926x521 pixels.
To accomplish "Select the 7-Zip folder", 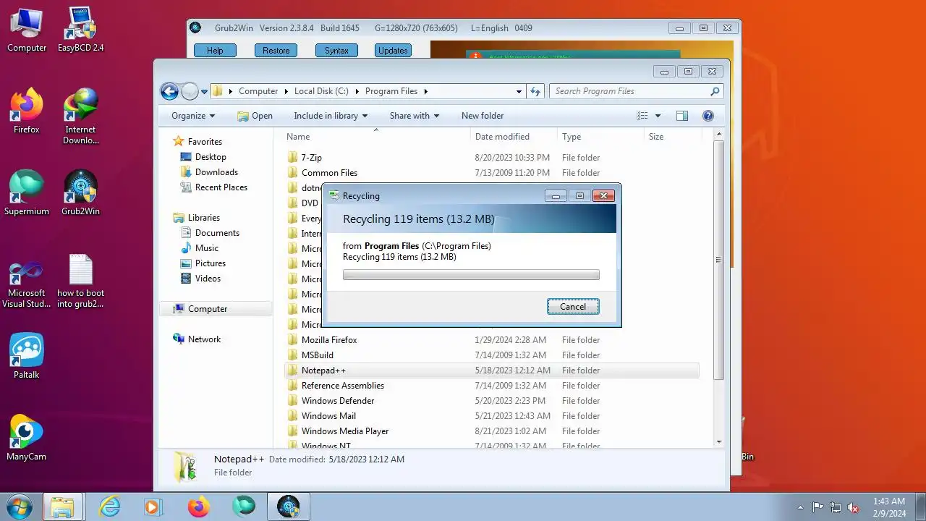I will tap(311, 158).
